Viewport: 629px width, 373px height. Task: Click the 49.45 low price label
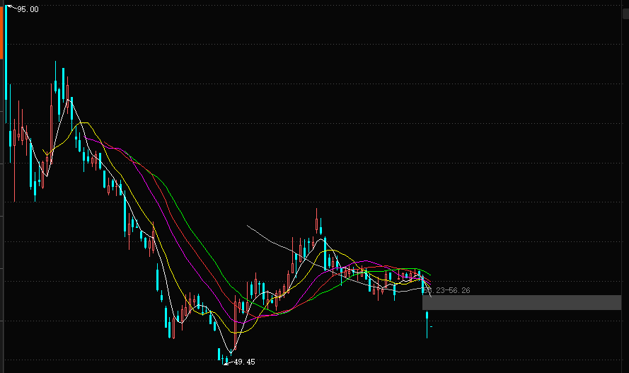pos(244,362)
